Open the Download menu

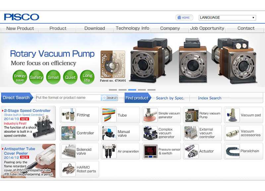pos(95,28)
